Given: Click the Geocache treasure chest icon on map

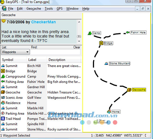Looking at the screenshot, I should [x=129, y=90].
